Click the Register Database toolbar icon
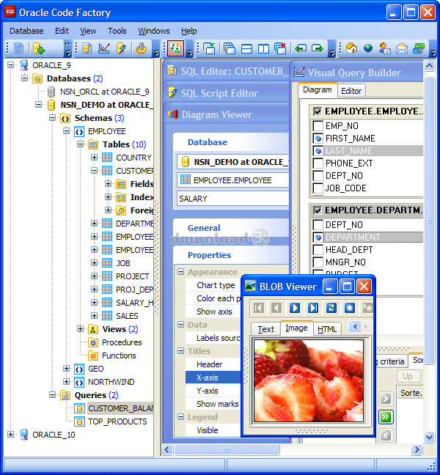The image size is (440, 475). point(38,48)
